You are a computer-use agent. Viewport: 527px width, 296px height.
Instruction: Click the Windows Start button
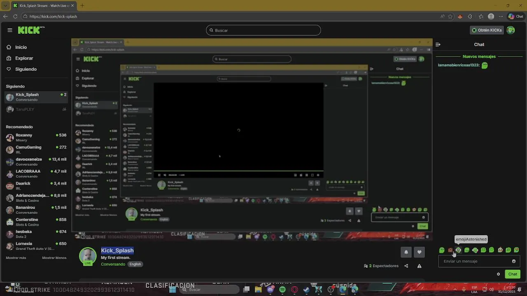(x=173, y=289)
